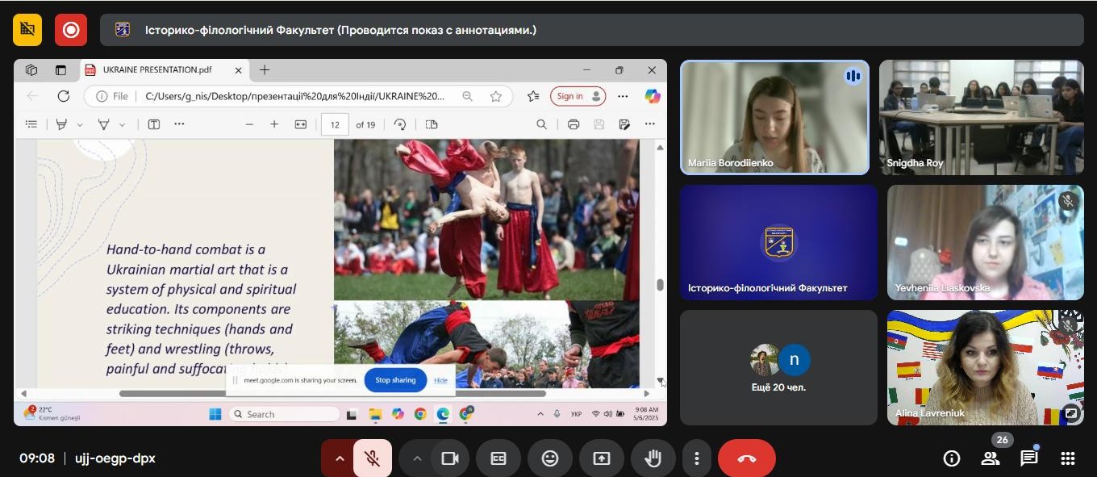Zoom in the PDF with plus

274,124
